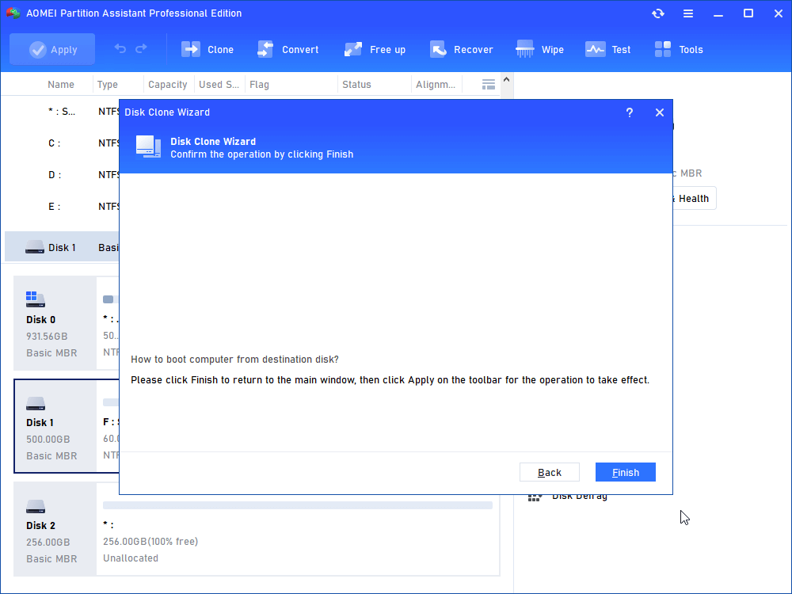Click the Name column header
This screenshot has width=792, height=594.
(x=61, y=85)
